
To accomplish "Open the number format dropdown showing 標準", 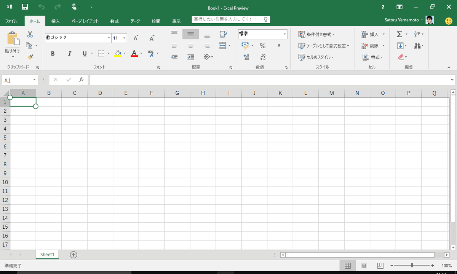I will 262,34.
